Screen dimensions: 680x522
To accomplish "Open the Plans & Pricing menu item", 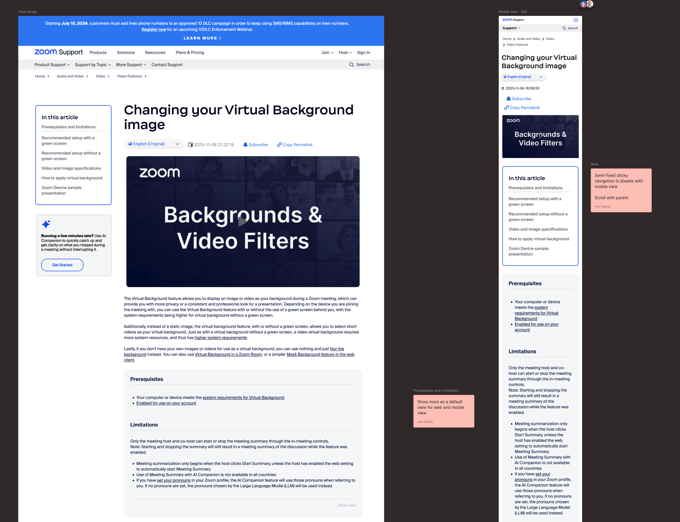I will click(189, 53).
